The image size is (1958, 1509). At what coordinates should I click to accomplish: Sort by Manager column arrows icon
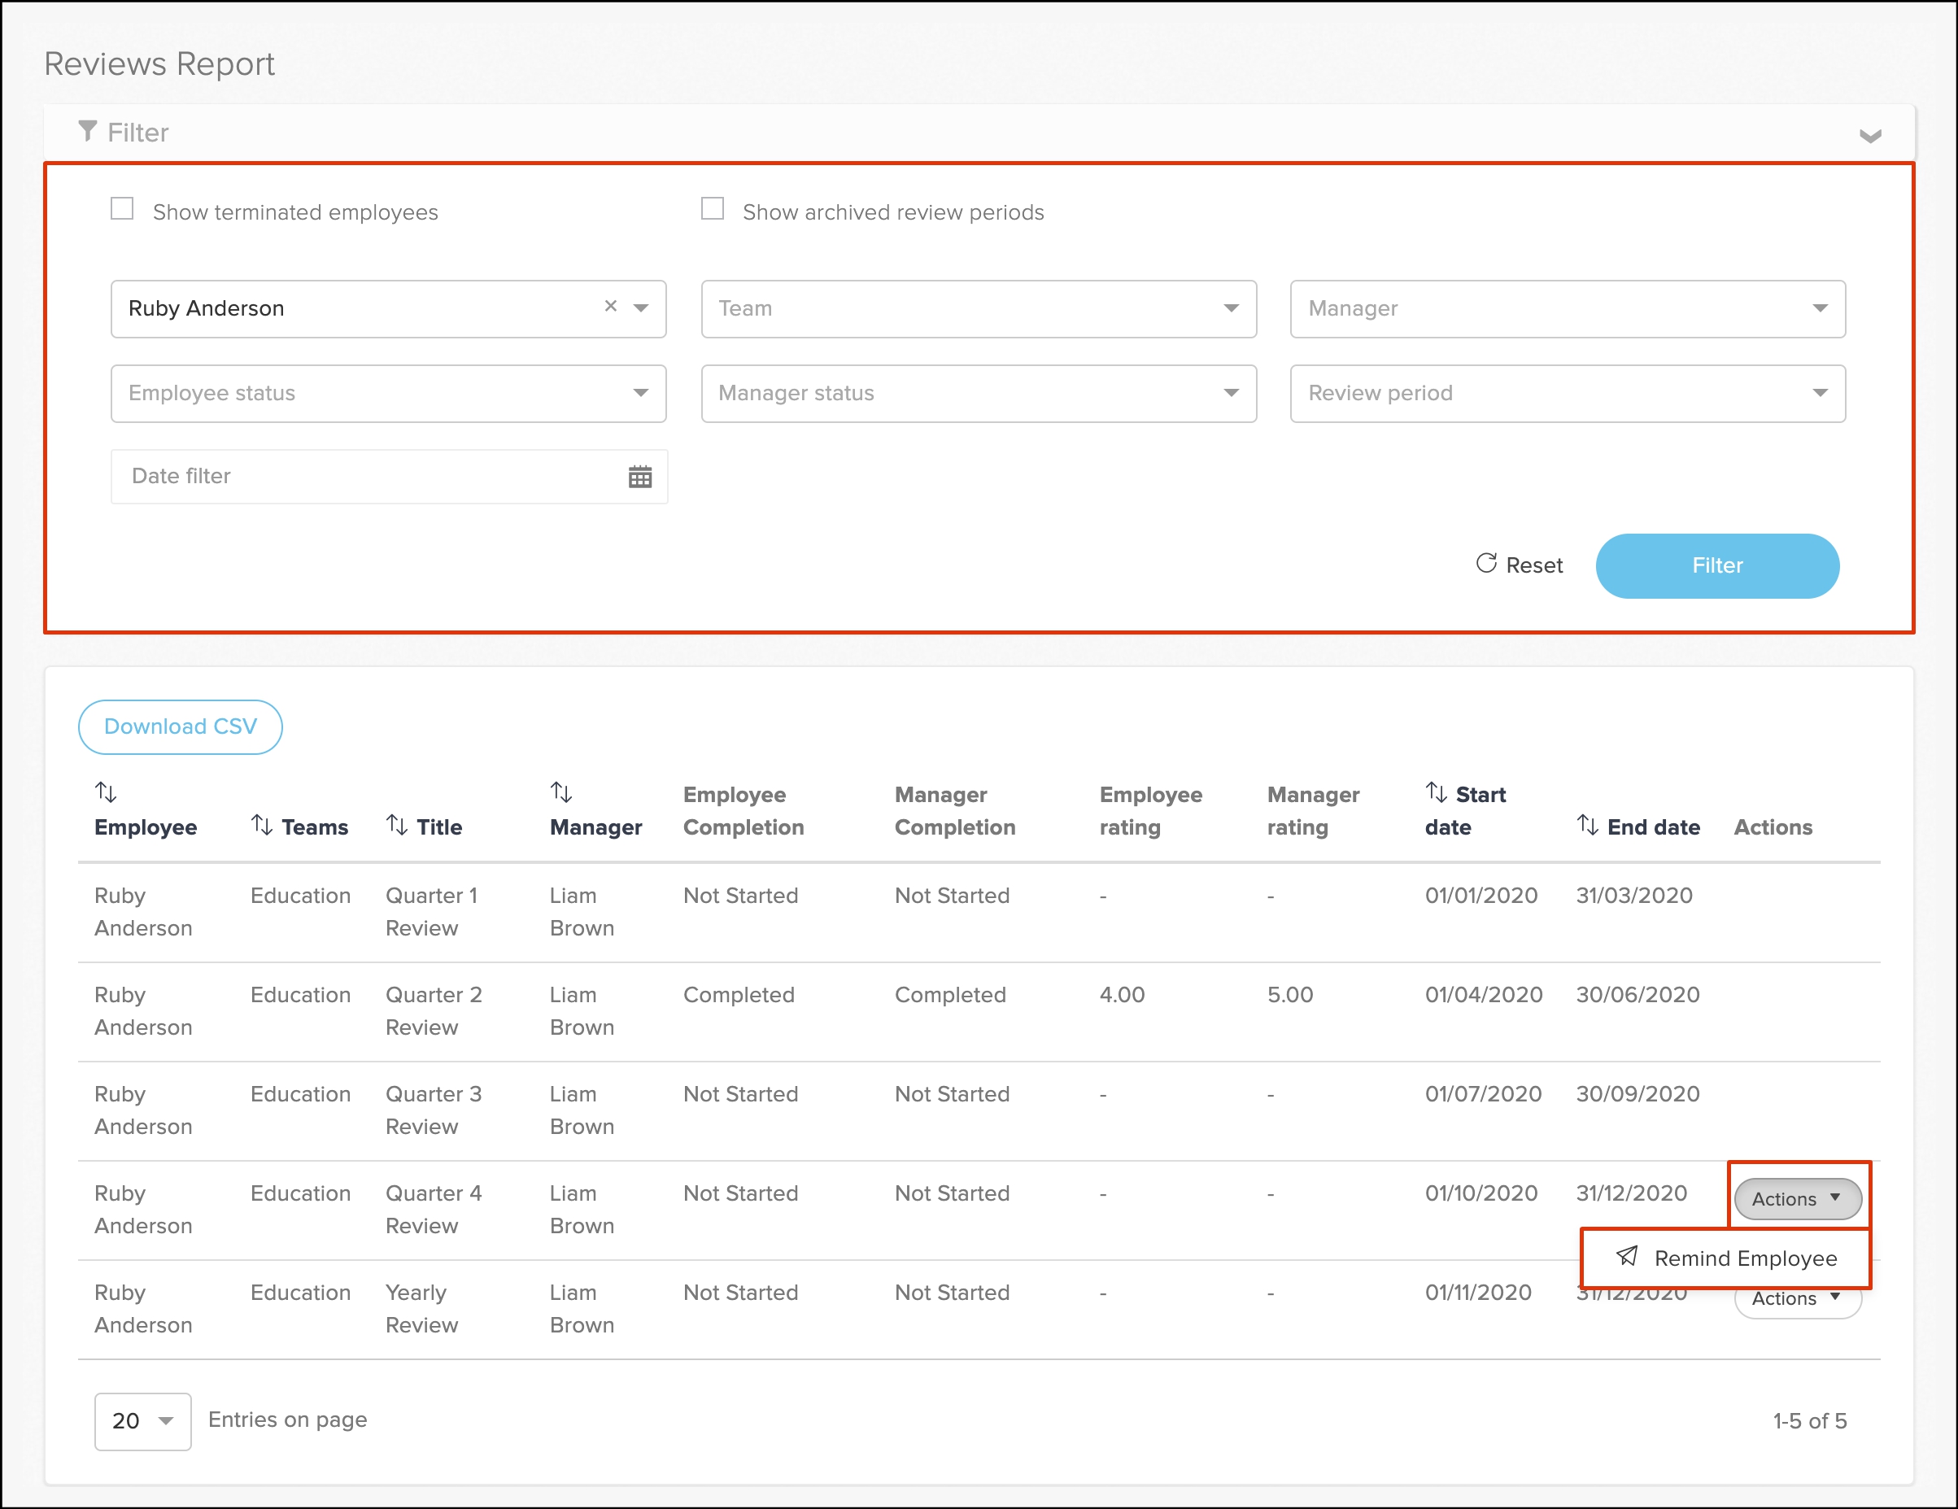(561, 792)
